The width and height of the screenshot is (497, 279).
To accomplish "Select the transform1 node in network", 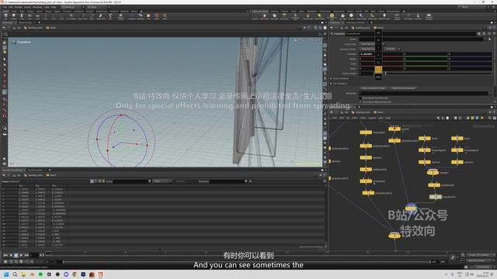I will click(436, 197).
